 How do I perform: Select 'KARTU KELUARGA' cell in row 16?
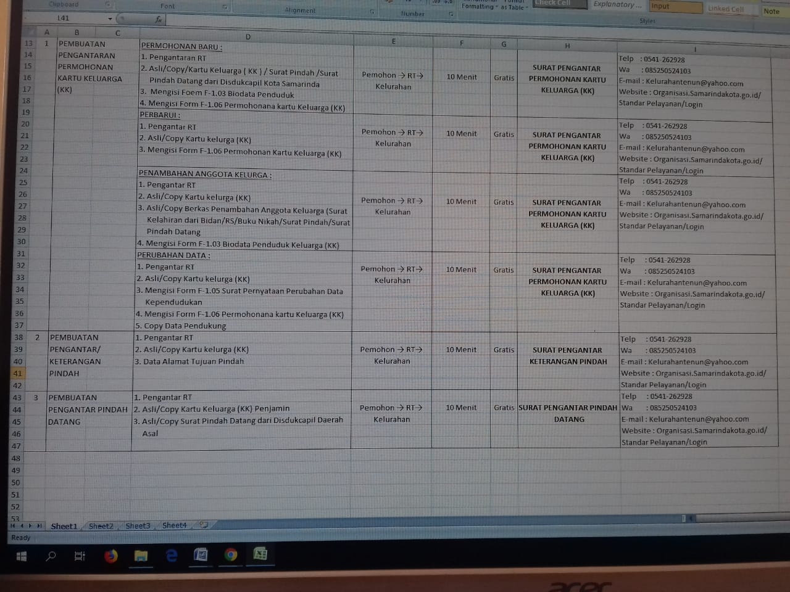point(89,78)
